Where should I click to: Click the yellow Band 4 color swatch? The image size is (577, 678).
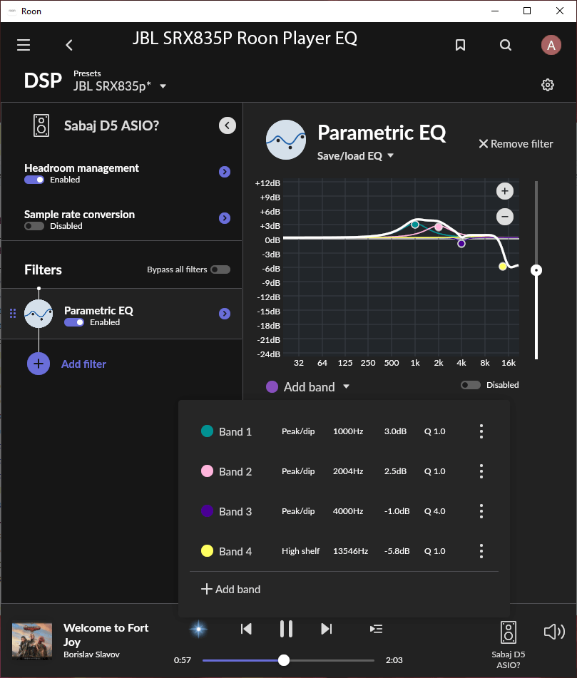(x=207, y=550)
